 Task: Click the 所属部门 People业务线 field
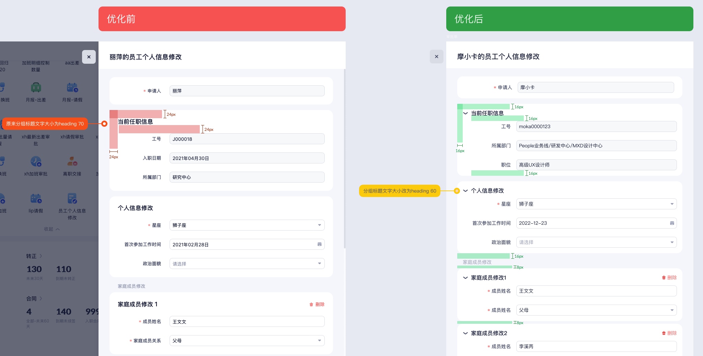[597, 146]
